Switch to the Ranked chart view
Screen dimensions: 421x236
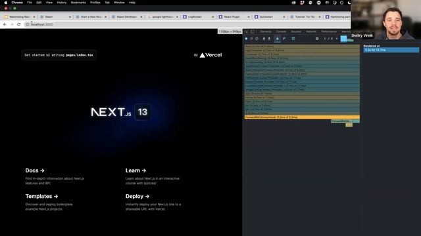284,39
